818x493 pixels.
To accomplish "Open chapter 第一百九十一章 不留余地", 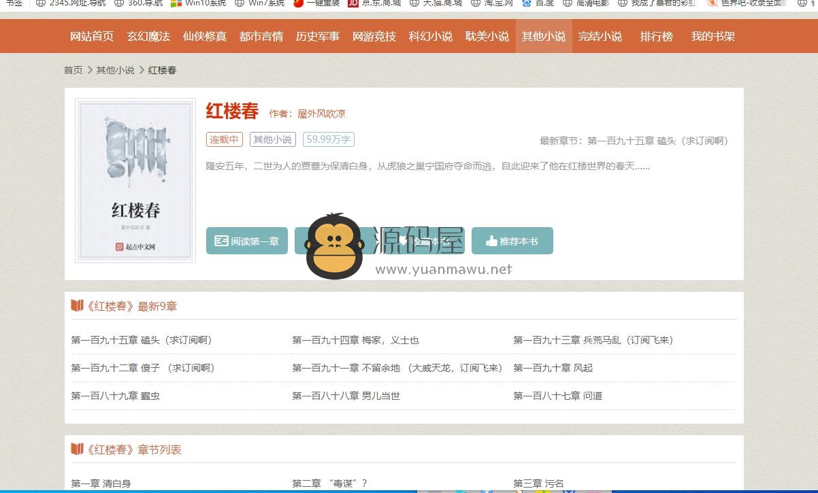I will pos(397,368).
